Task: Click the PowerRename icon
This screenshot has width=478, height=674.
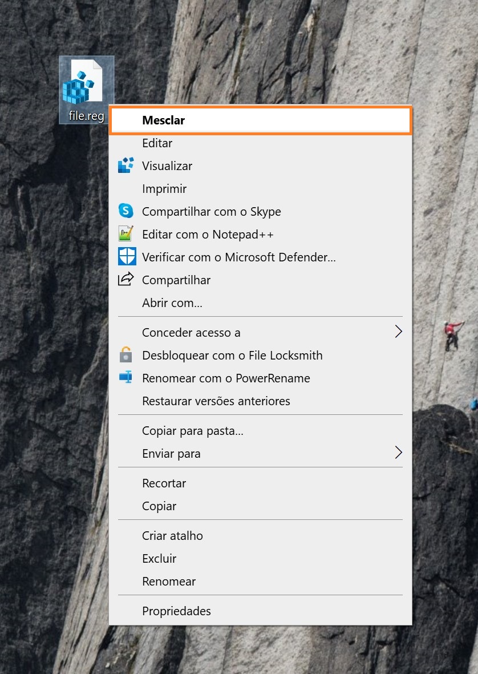Action: [x=125, y=378]
